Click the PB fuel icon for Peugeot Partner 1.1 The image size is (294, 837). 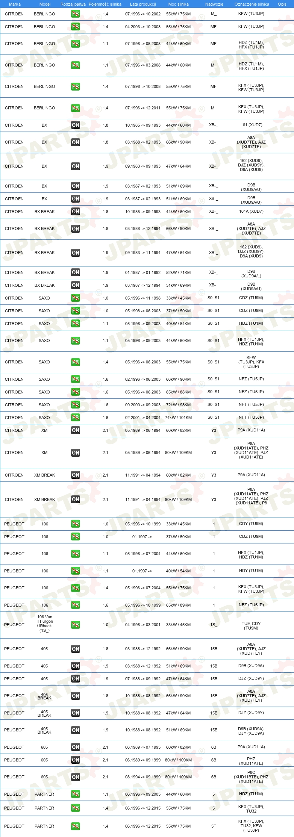coord(76,794)
